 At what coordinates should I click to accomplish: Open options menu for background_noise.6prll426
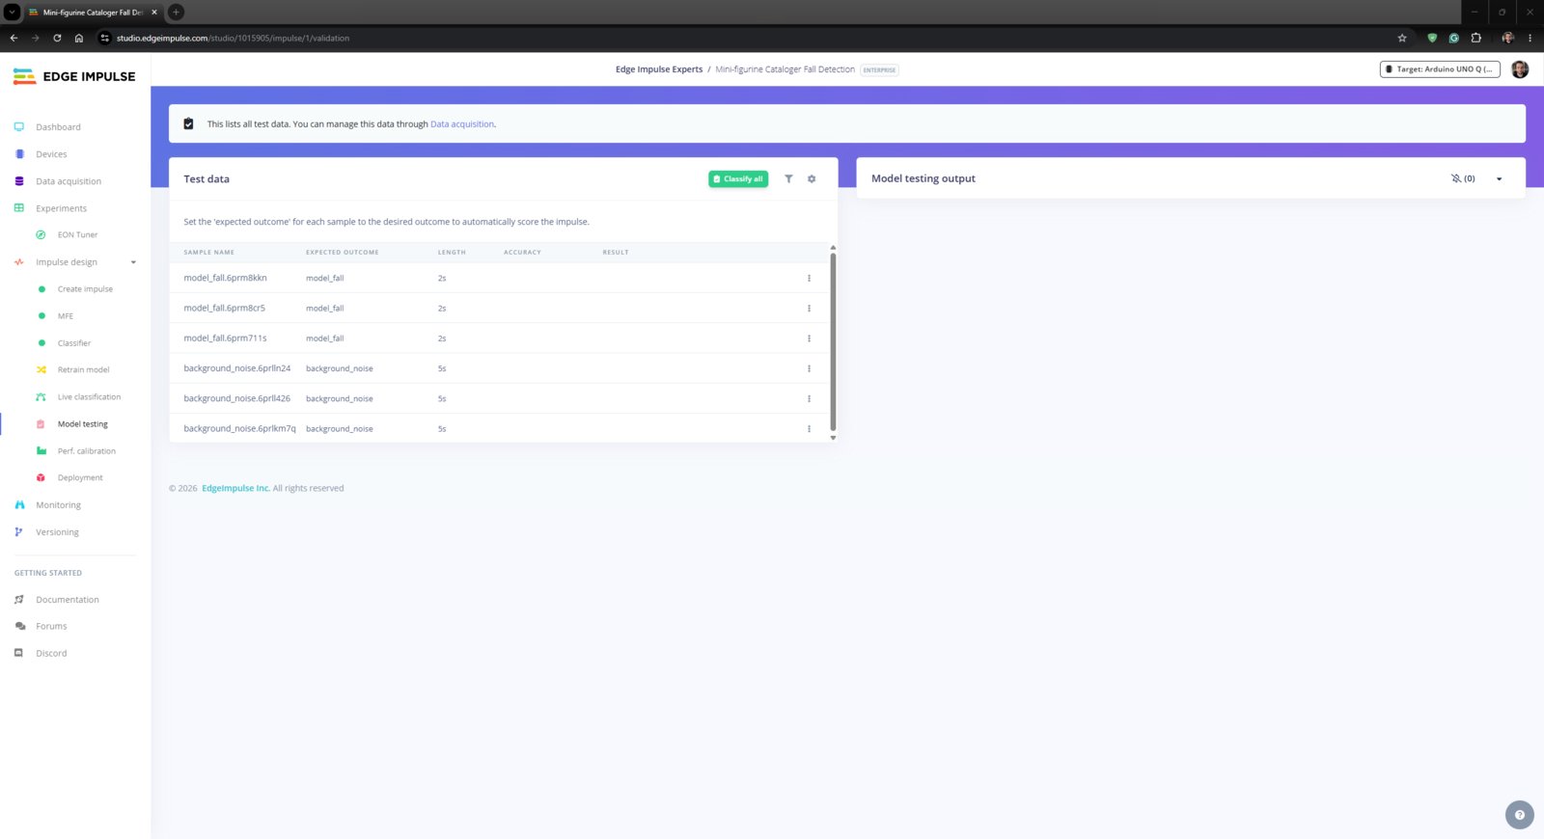pyautogui.click(x=809, y=398)
